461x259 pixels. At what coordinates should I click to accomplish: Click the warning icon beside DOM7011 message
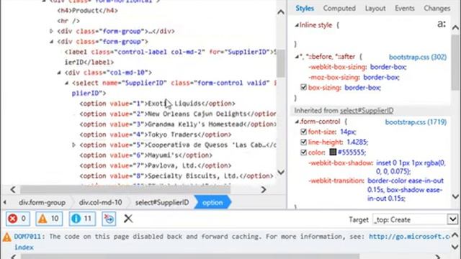pyautogui.click(x=6, y=237)
